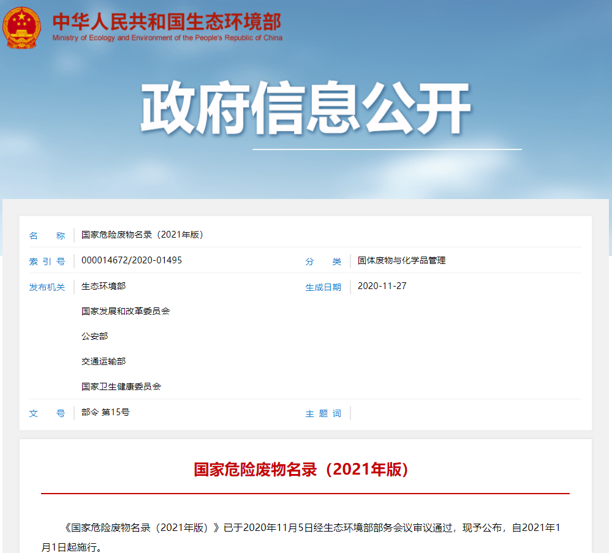Select 国家发展和改革委员会 in issuing agencies
612x553 pixels.
(x=126, y=311)
